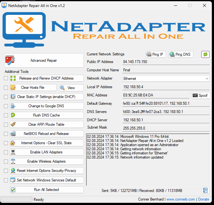Click the Subnet Mask field

[x=166, y=128]
